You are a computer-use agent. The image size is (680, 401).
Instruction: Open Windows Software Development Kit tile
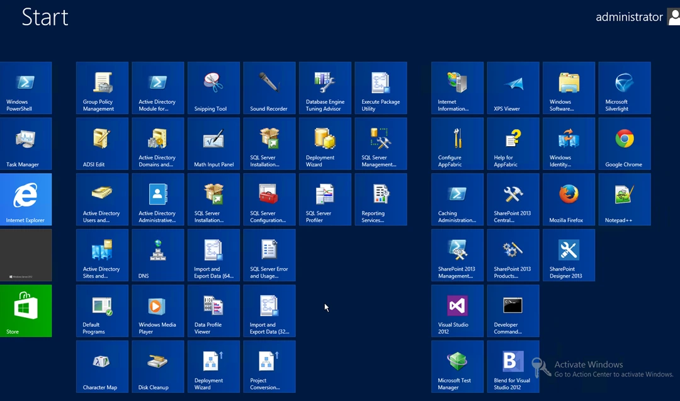pyautogui.click(x=569, y=88)
